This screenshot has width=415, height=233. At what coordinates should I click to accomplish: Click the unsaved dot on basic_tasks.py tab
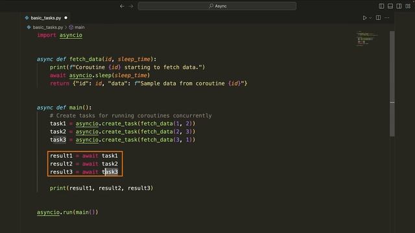tap(66, 17)
